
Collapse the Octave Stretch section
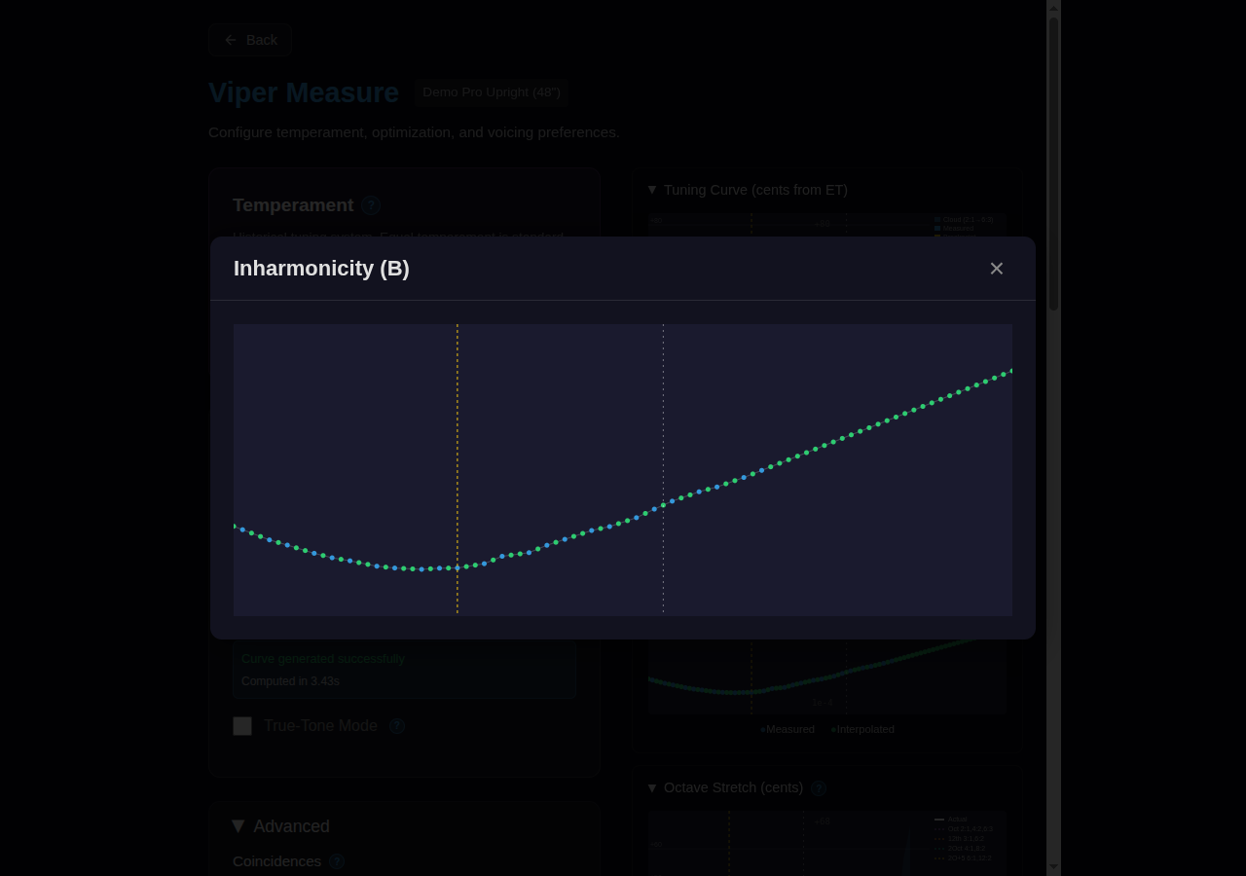click(652, 787)
